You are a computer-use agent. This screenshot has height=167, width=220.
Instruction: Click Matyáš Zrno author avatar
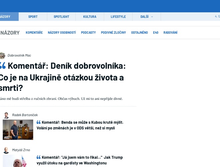pyautogui.click(x=6, y=150)
